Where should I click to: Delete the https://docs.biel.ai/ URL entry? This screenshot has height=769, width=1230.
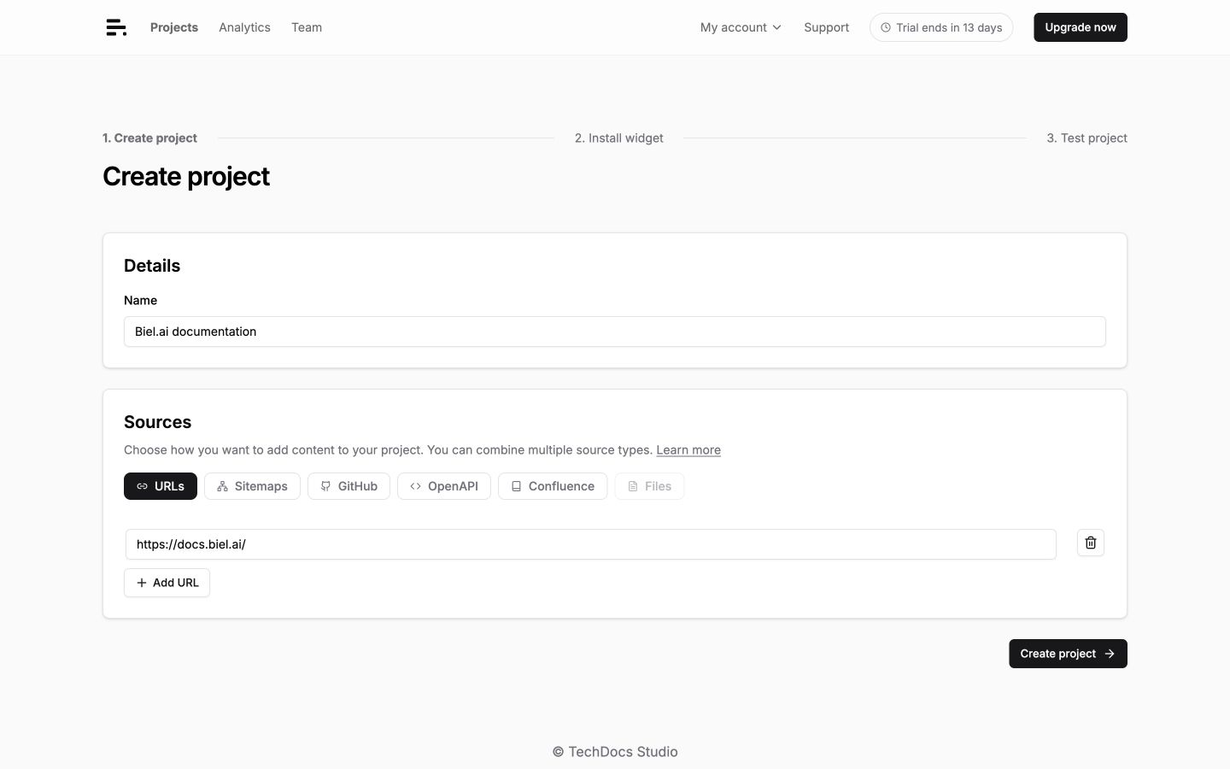(x=1090, y=543)
